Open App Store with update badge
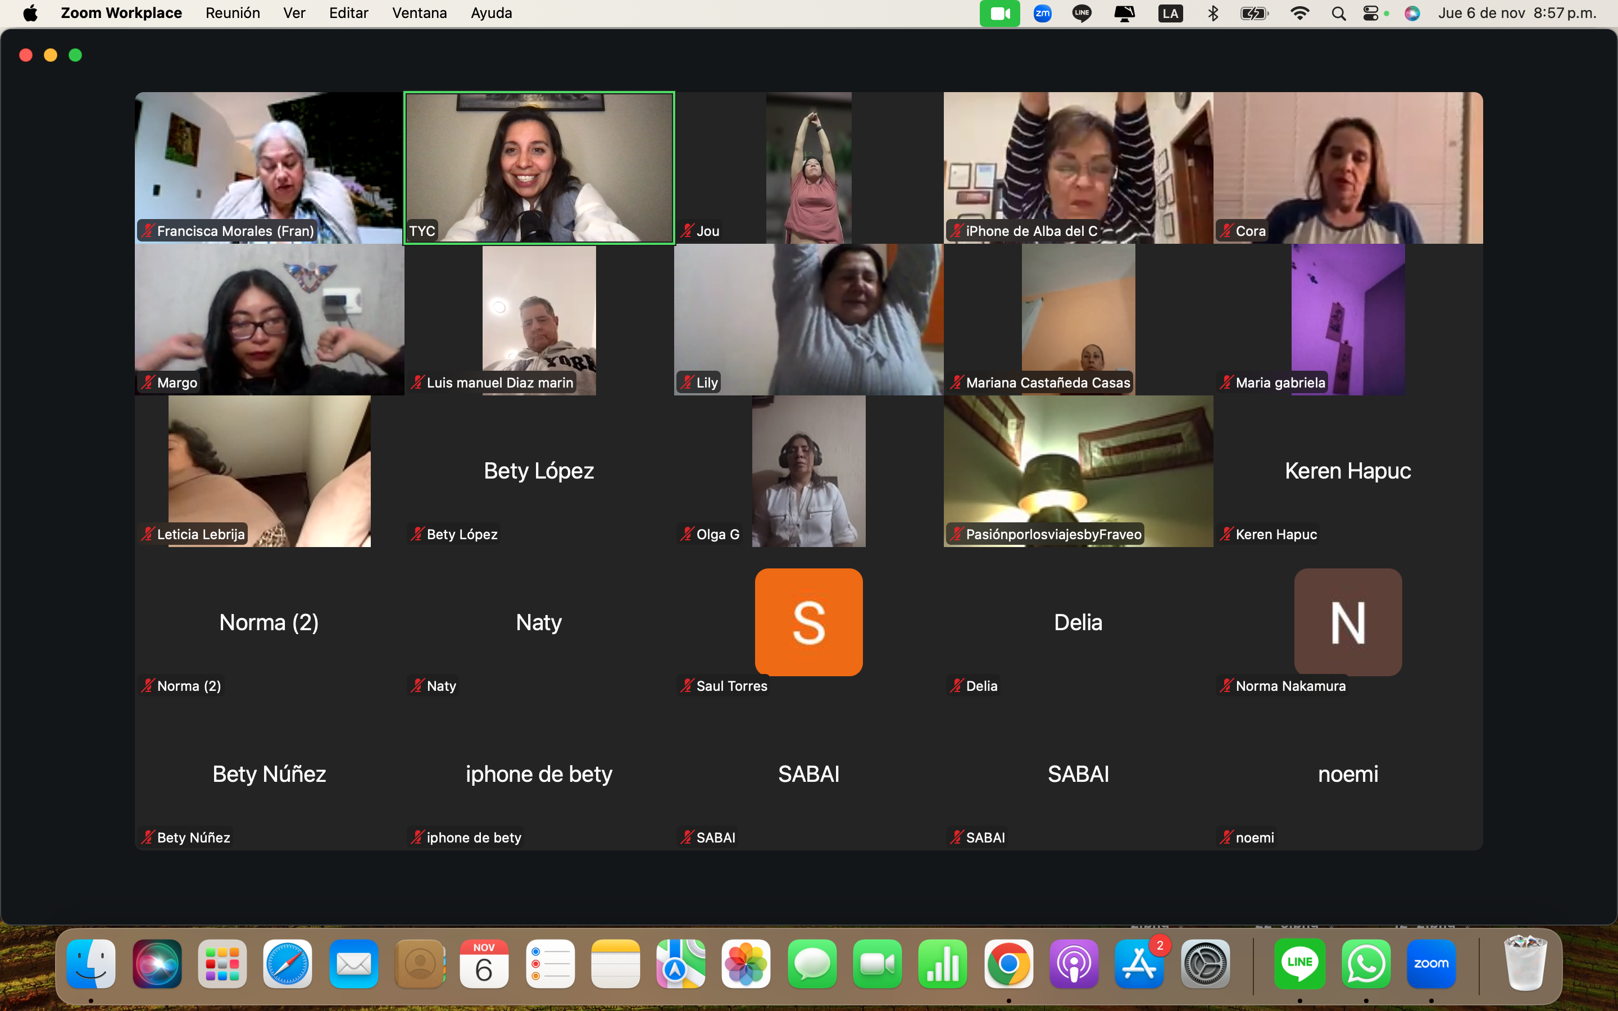This screenshot has height=1011, width=1618. point(1139,963)
